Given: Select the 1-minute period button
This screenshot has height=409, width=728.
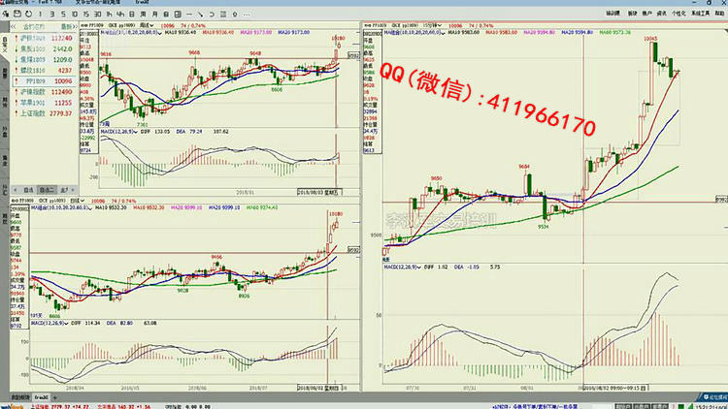Looking at the screenshot, I should pos(41,14).
